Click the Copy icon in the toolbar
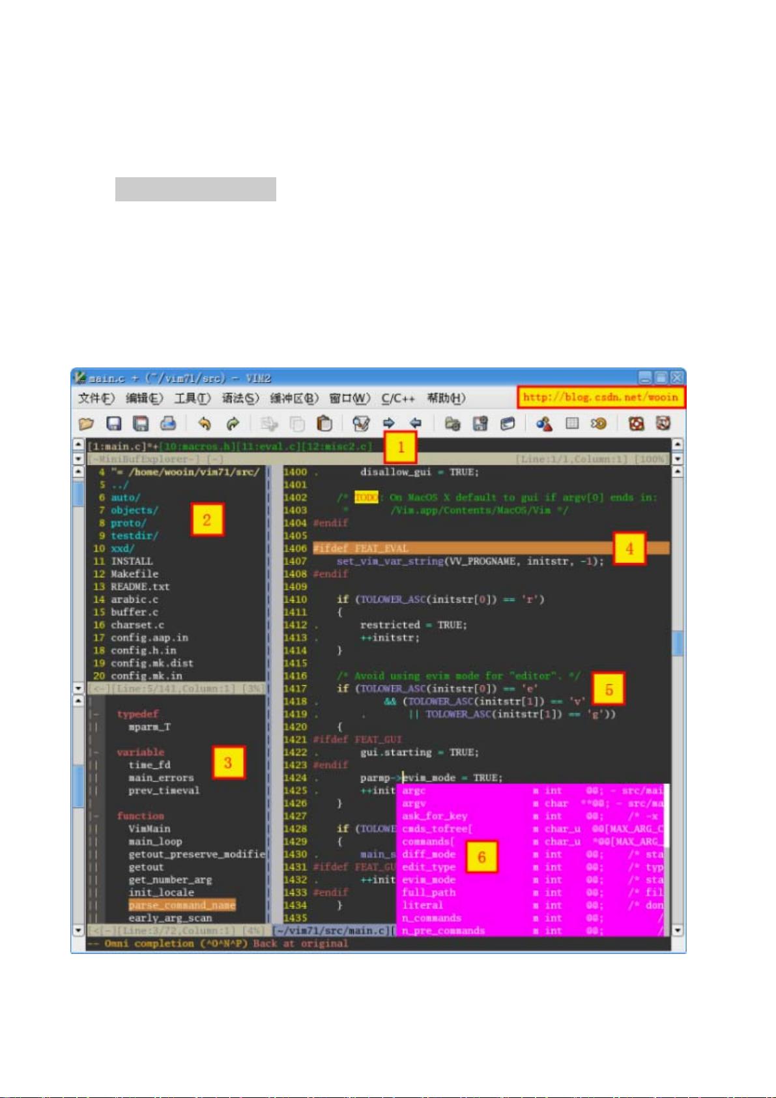 tap(297, 424)
